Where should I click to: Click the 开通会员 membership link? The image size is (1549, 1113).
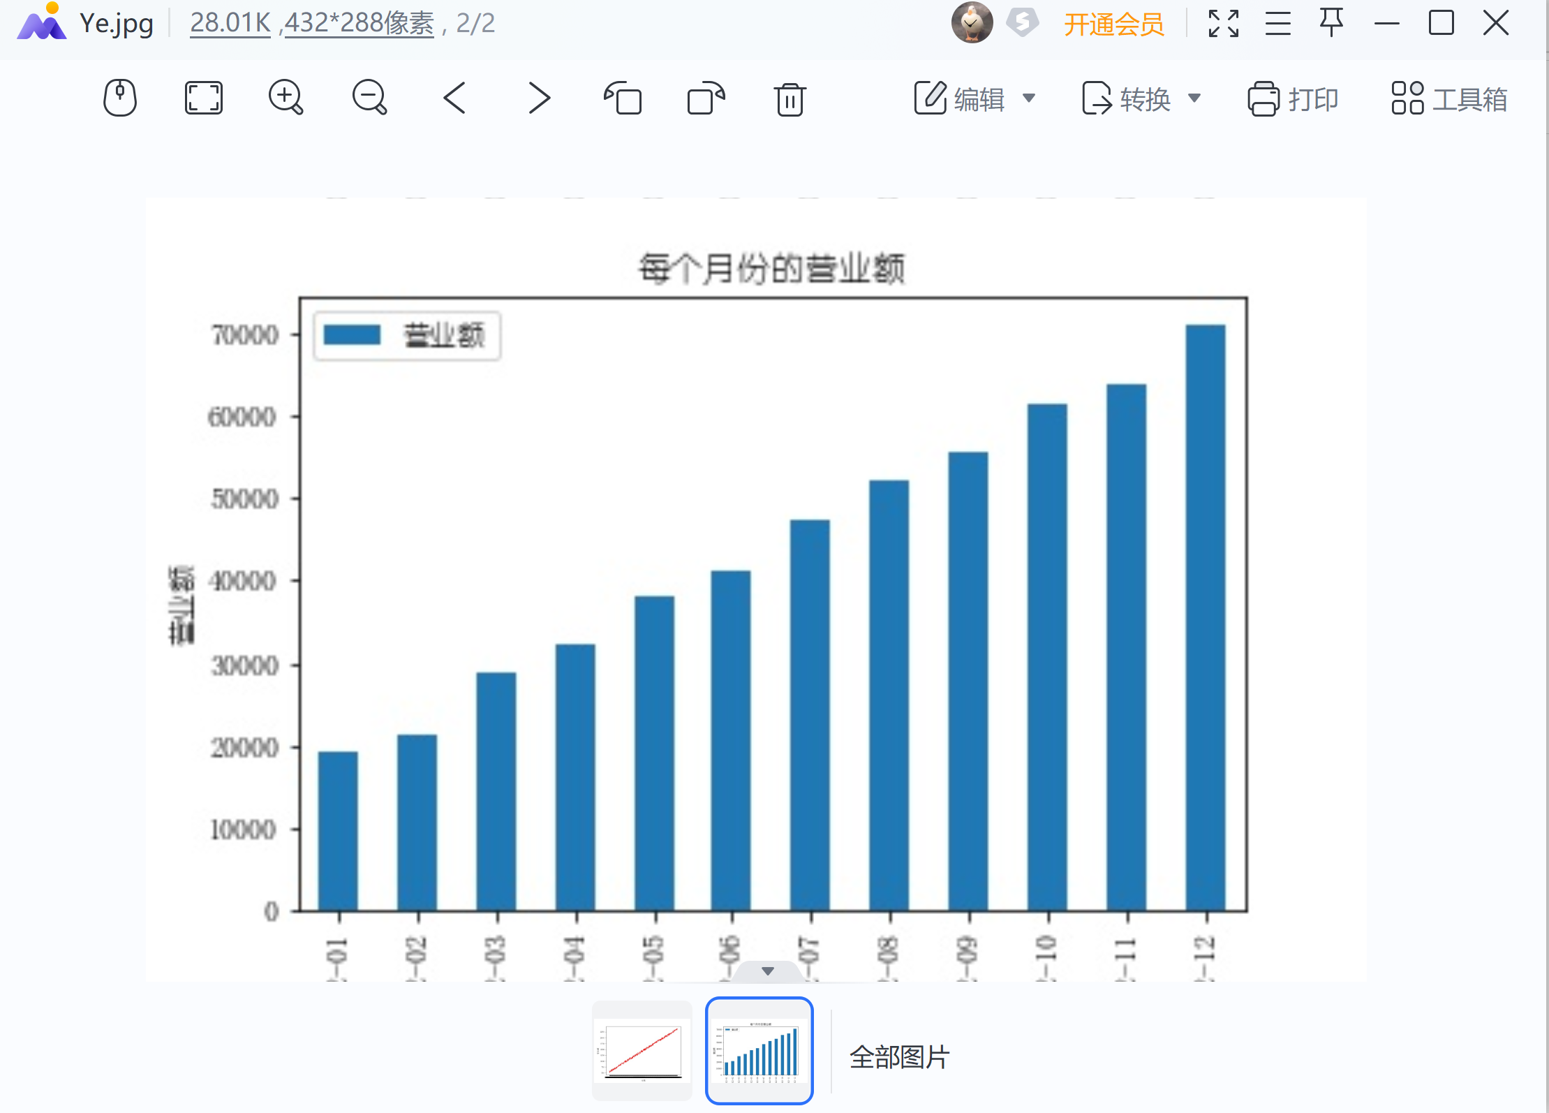pyautogui.click(x=1113, y=24)
